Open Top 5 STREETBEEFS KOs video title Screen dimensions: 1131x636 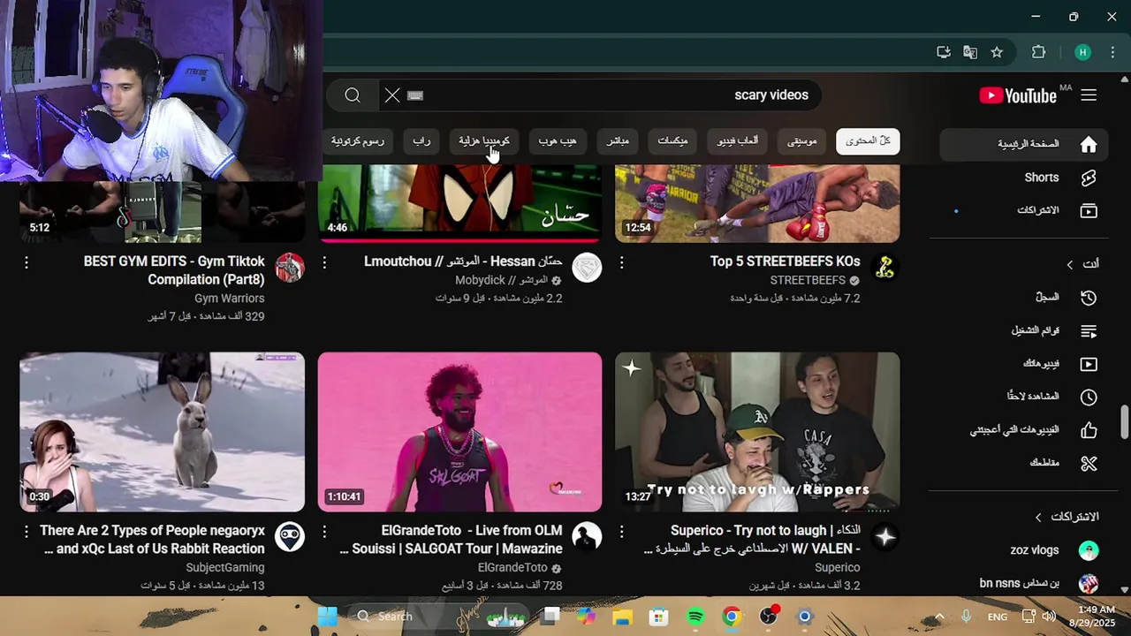pos(785,261)
